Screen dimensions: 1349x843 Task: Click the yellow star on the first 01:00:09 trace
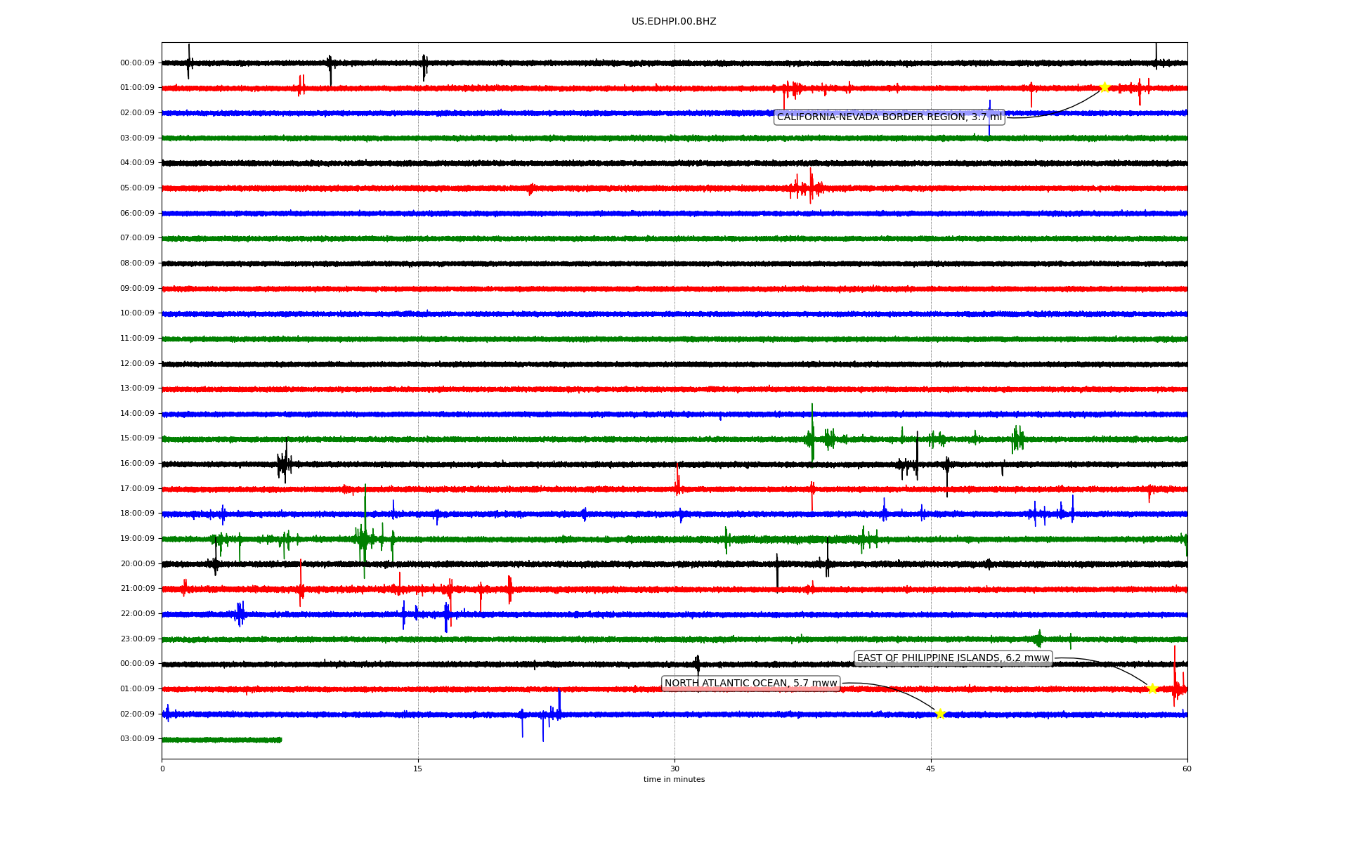(1104, 87)
